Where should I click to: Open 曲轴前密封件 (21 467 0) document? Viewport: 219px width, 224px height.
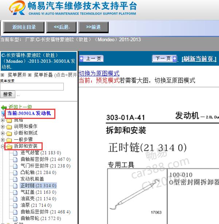[x=46, y=159]
